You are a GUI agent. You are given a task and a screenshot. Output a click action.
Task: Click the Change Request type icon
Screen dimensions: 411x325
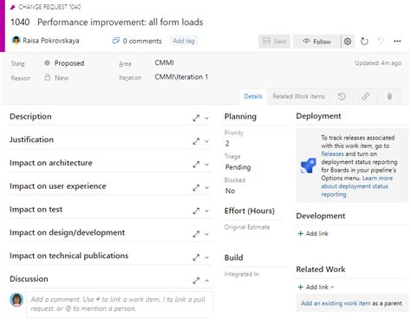click(x=13, y=7)
